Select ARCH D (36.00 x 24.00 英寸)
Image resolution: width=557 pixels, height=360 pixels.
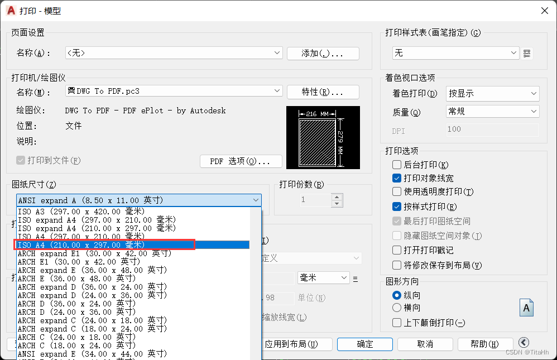133,304
